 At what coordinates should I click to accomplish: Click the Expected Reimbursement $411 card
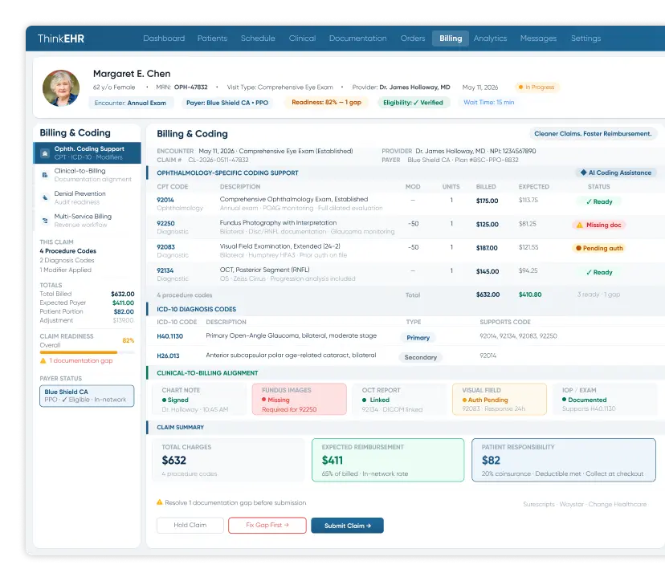click(x=388, y=460)
